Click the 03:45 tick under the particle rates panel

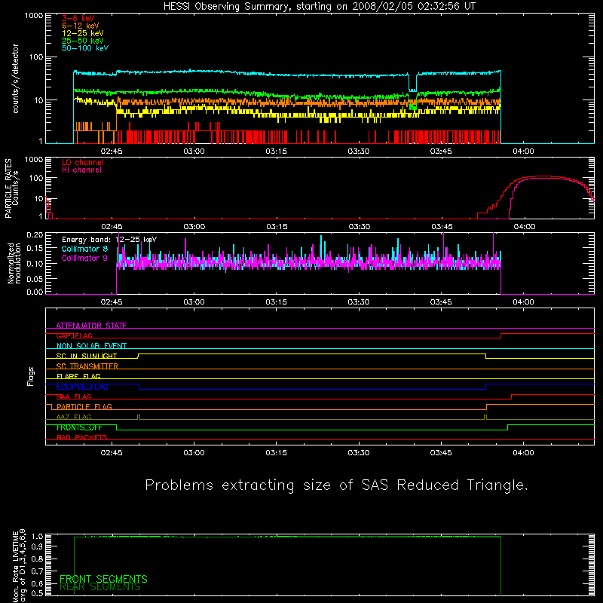point(442,227)
